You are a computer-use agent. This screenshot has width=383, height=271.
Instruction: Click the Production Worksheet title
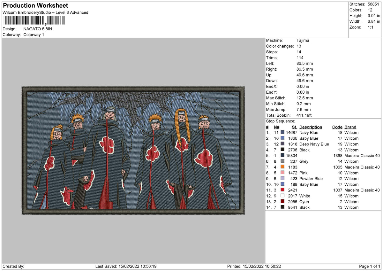tap(35, 6)
